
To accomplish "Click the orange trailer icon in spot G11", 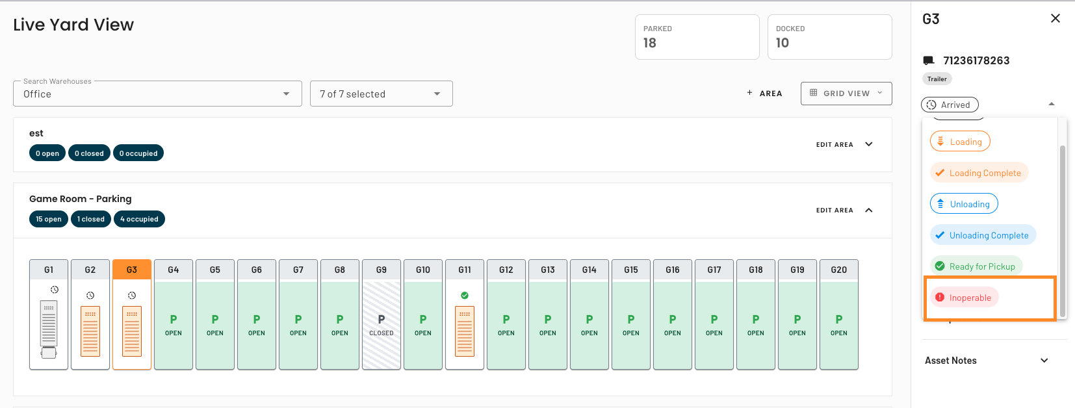I will [x=465, y=331].
